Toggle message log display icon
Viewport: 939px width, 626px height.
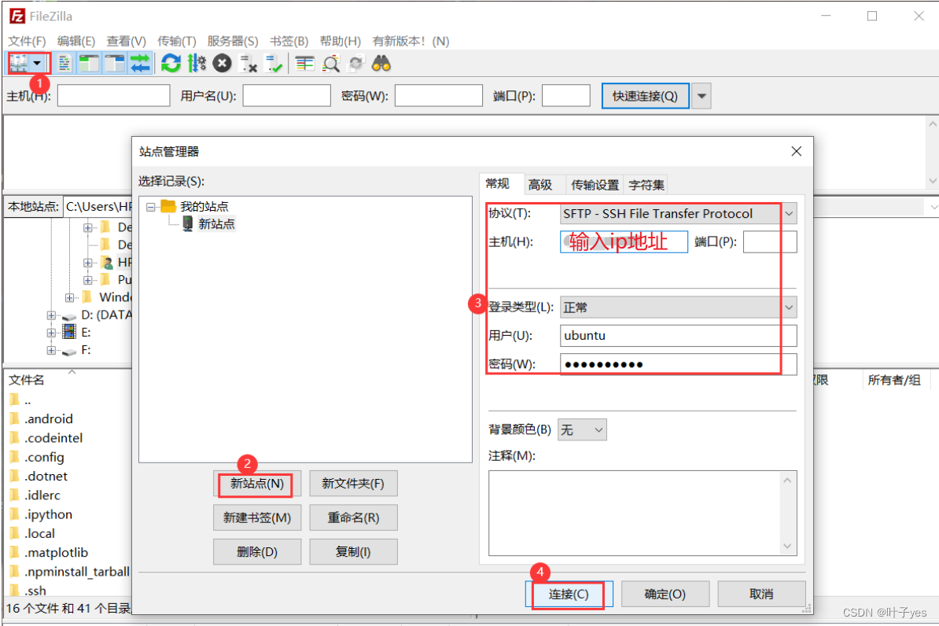(x=64, y=63)
